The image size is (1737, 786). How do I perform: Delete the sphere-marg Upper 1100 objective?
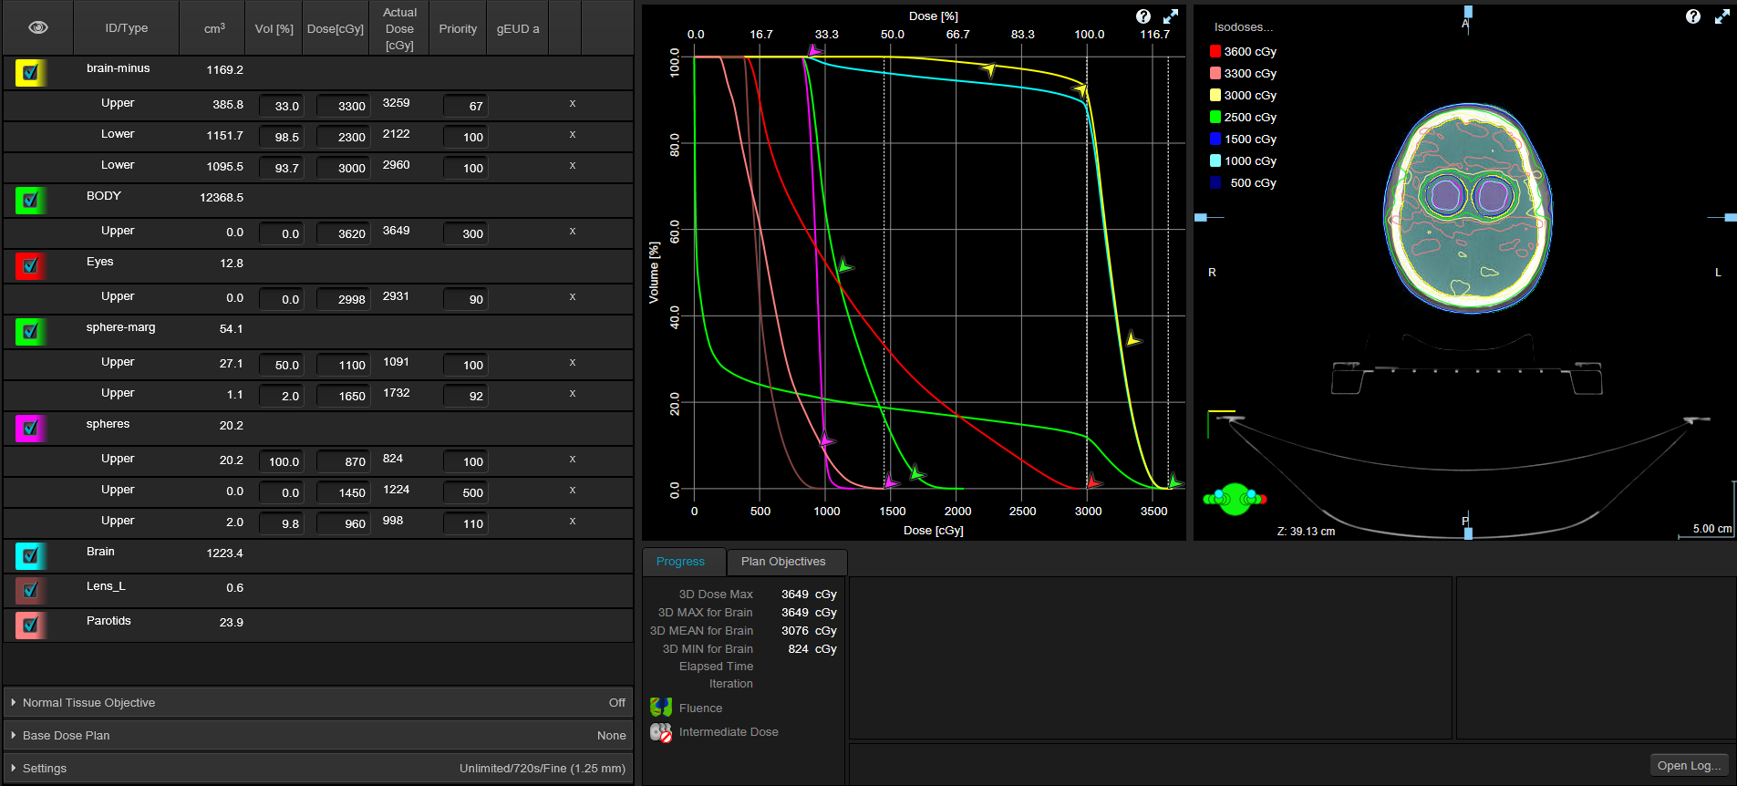click(x=573, y=363)
